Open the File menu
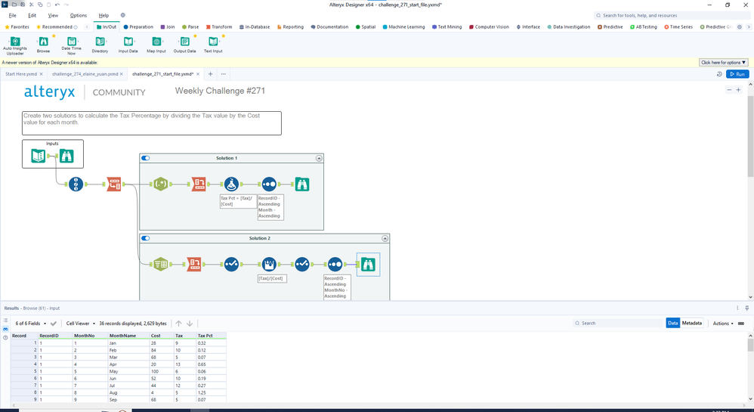Viewport: 754px width, 412px height. click(13, 15)
